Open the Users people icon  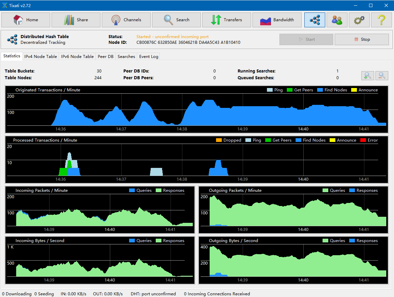pos(337,20)
